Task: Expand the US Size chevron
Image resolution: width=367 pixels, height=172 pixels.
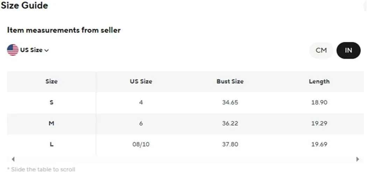Action: point(46,50)
